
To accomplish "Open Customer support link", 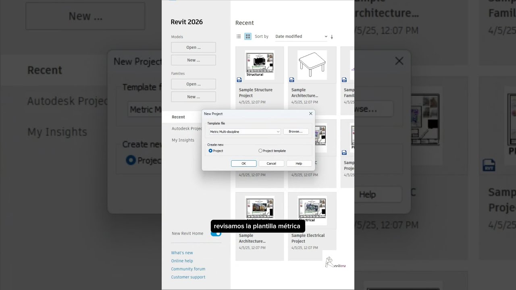I will pyautogui.click(x=188, y=277).
